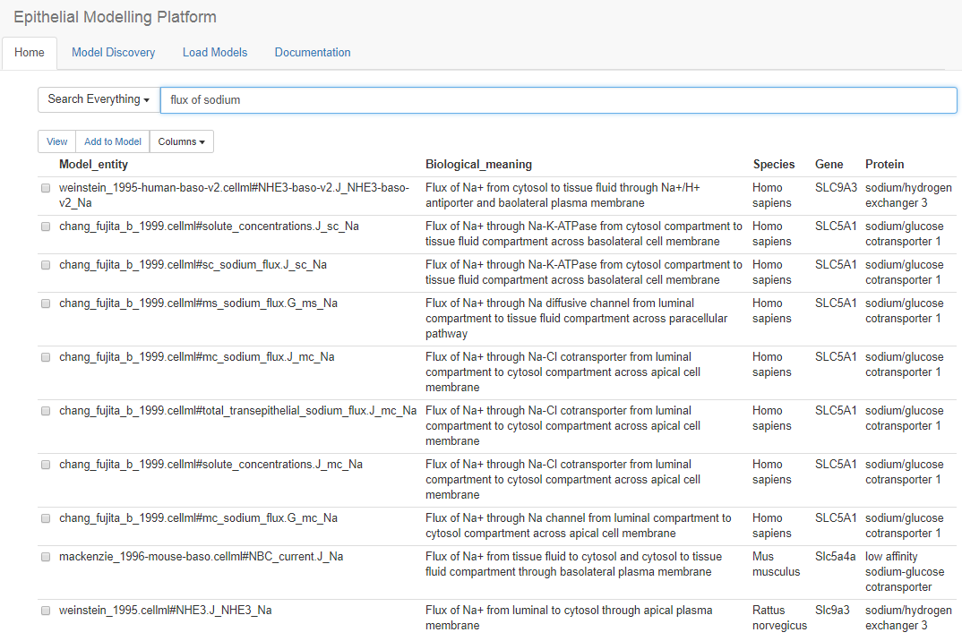Focus the search field containing 'flux of sodium'

[558, 100]
